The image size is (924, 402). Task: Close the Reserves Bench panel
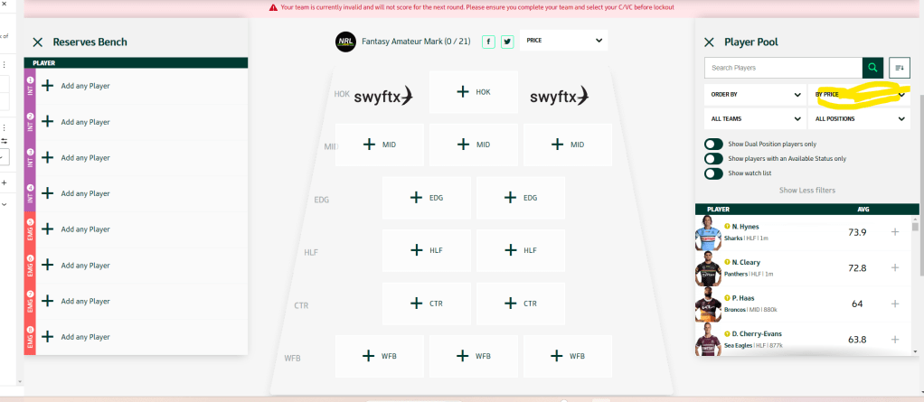coord(37,42)
